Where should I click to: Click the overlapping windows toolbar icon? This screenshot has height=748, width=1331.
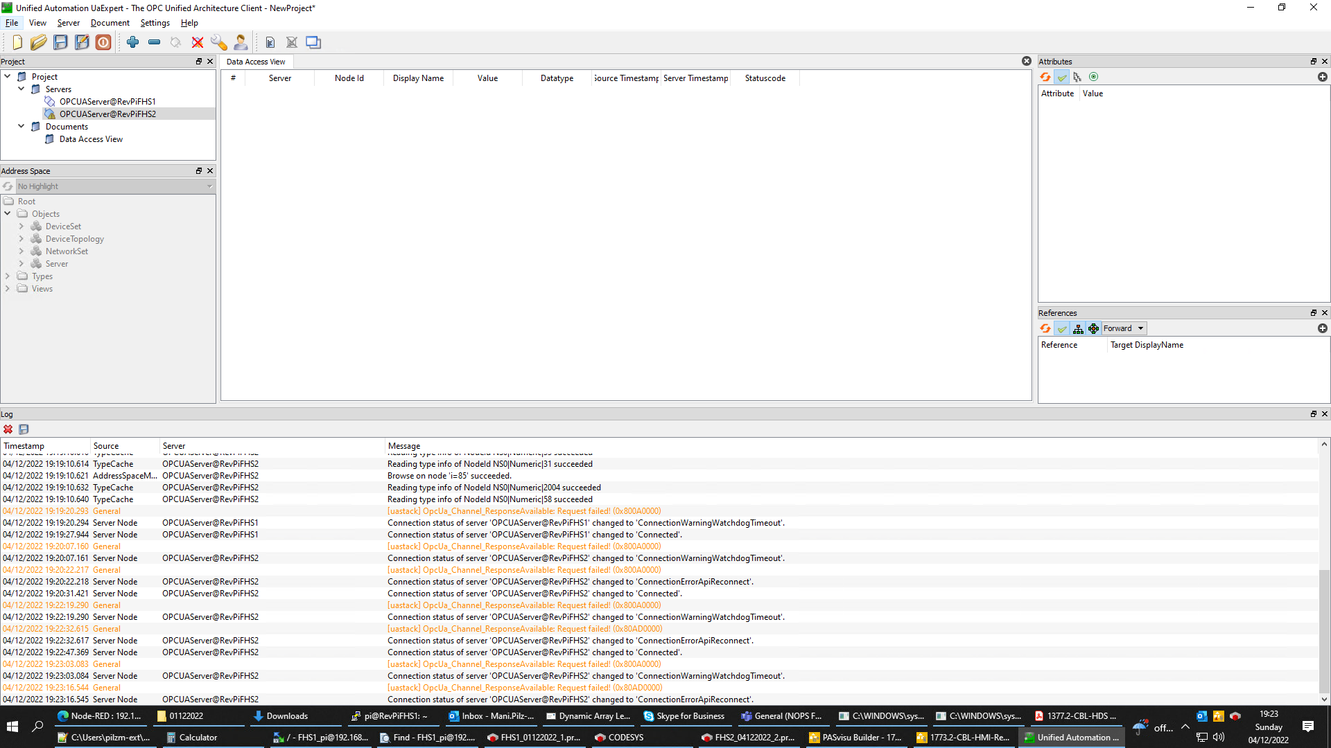pyautogui.click(x=313, y=42)
